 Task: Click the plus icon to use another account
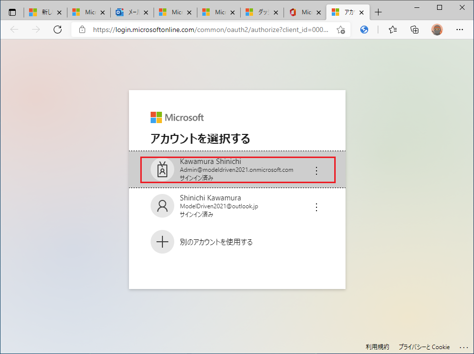click(x=162, y=242)
